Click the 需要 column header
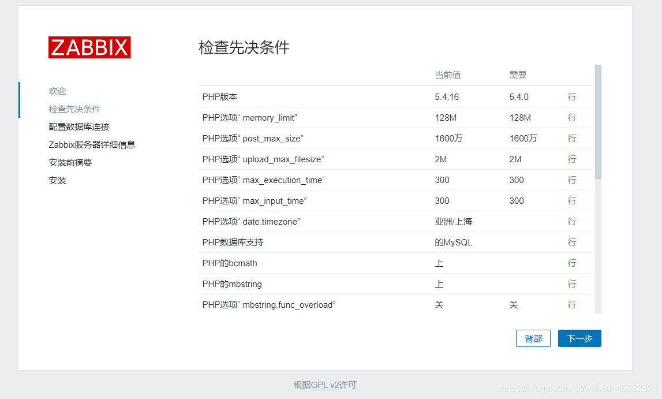Viewport: 662px width, 399px height. click(518, 75)
